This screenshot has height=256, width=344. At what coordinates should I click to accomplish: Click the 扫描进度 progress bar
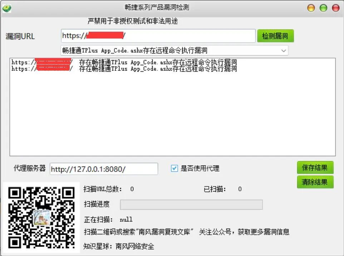191,205
